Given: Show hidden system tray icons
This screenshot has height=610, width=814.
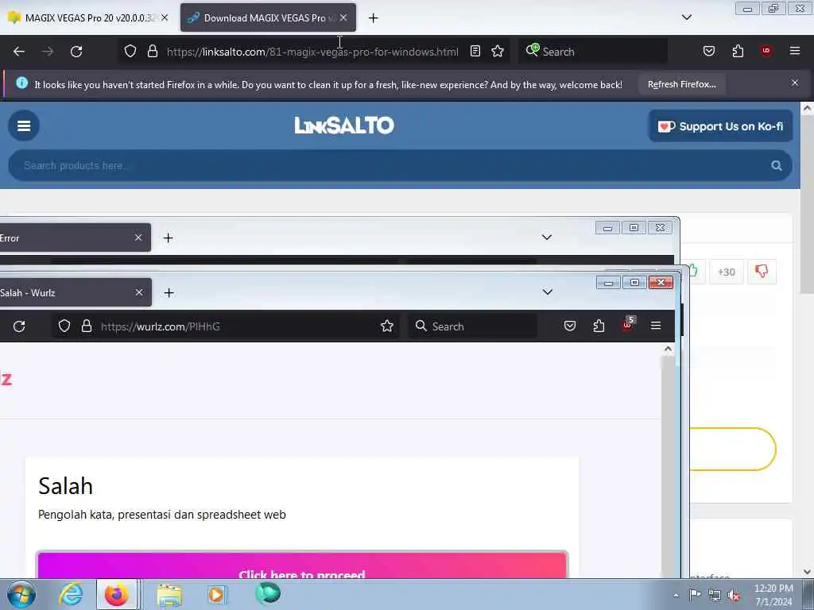Looking at the screenshot, I should pos(676,596).
